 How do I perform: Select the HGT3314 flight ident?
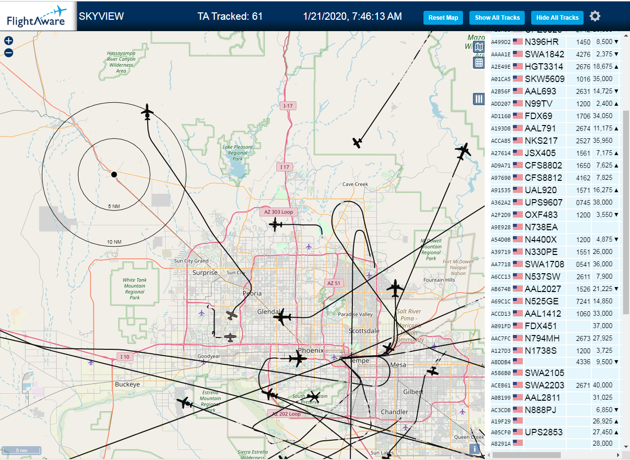544,67
